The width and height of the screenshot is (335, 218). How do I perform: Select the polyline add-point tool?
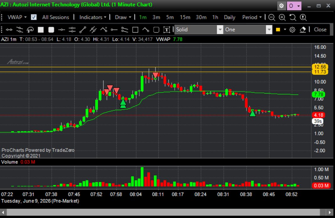tap(104, 30)
